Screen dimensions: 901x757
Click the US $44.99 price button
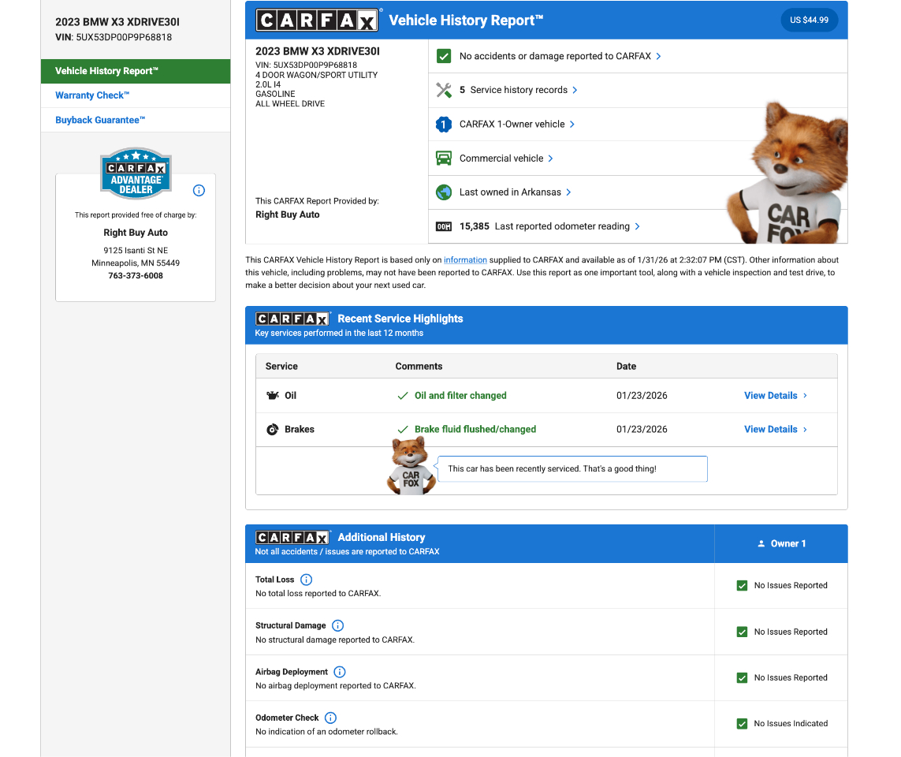809,21
